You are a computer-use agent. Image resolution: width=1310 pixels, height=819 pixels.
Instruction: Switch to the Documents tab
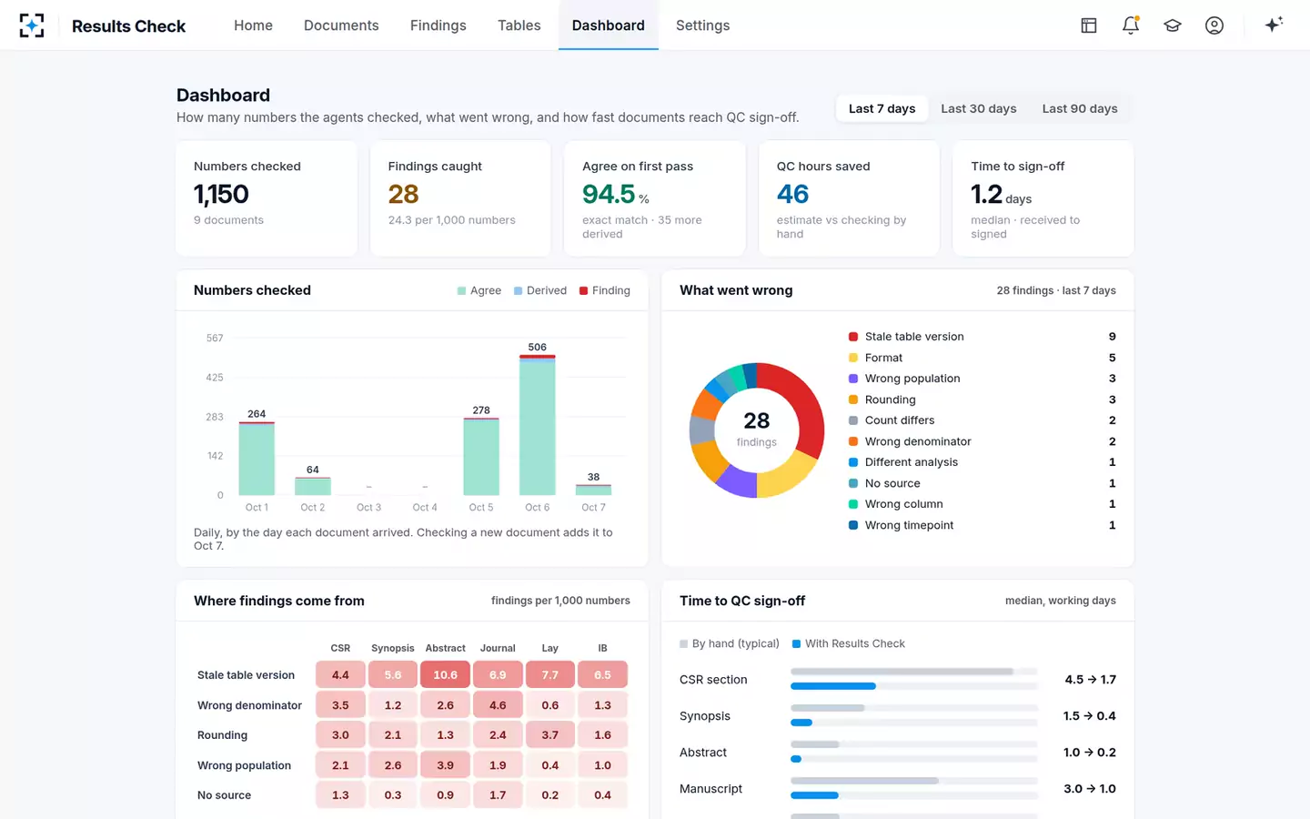(341, 25)
